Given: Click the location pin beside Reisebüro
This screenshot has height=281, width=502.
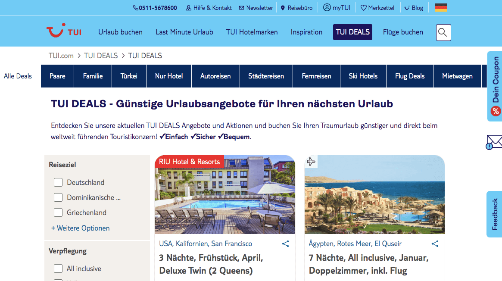Looking at the screenshot, I should pyautogui.click(x=283, y=8).
